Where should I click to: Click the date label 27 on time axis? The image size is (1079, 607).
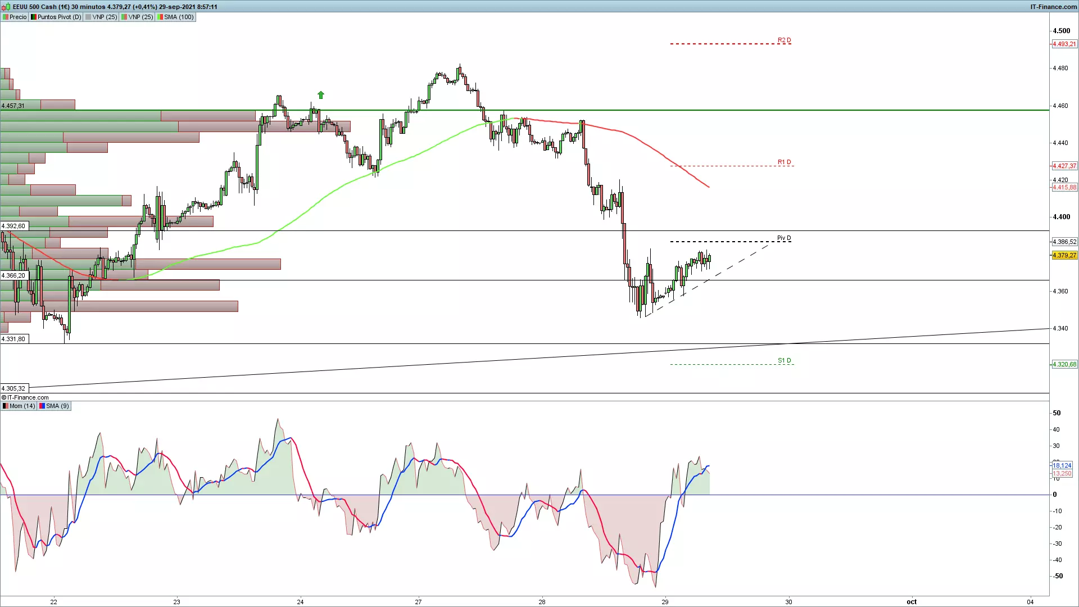point(418,602)
